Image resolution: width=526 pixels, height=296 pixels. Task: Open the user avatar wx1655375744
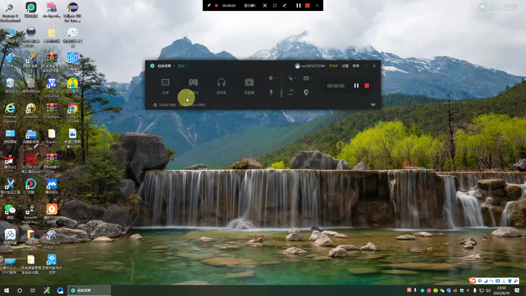298,66
